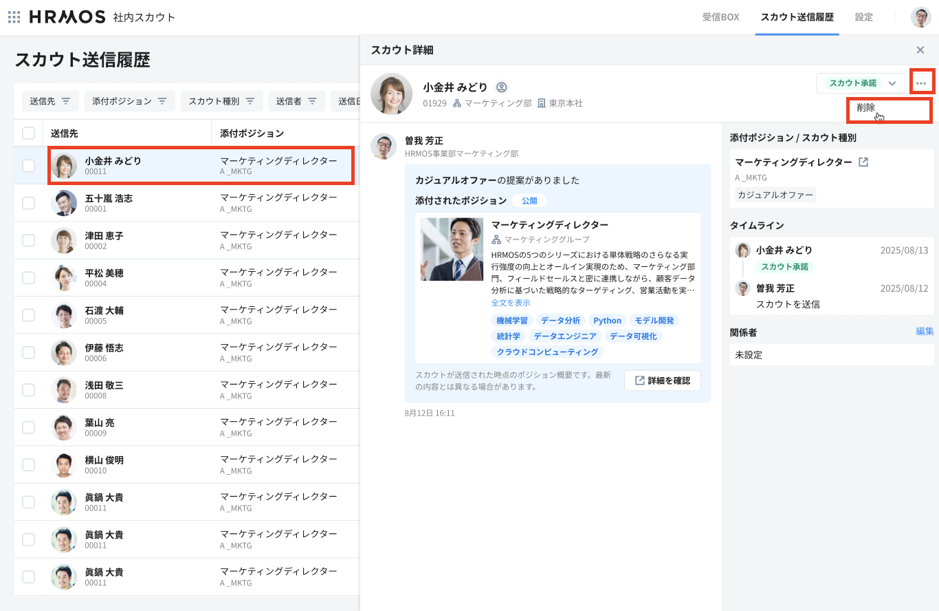Open the app launcher grid icon

[x=14, y=17]
